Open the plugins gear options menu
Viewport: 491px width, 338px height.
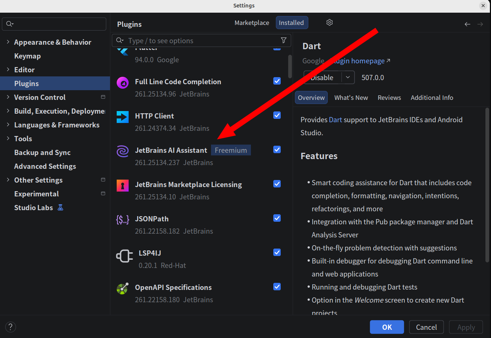(330, 22)
